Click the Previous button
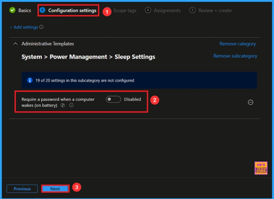Viewport: 274px width, 199px height. (x=22, y=188)
